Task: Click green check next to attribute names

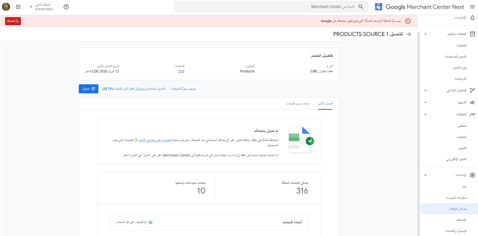Action: [x=151, y=222]
